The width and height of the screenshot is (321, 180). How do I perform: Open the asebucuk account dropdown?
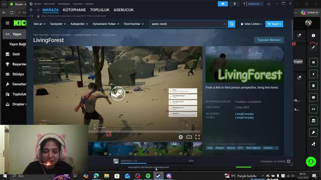click(x=255, y=4)
